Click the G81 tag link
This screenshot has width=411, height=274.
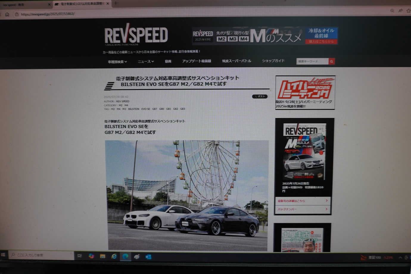pos(169,109)
